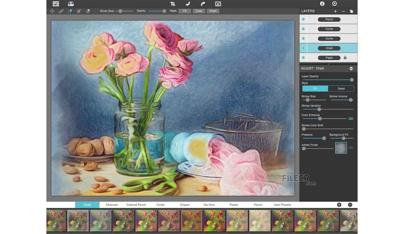Click the Mask Clear button
Image resolution: width=404 pixels, height=234 pixels.
199,11
